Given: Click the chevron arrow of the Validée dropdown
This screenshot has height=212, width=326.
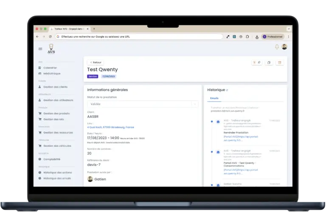Looking at the screenshot, I should [195, 104].
